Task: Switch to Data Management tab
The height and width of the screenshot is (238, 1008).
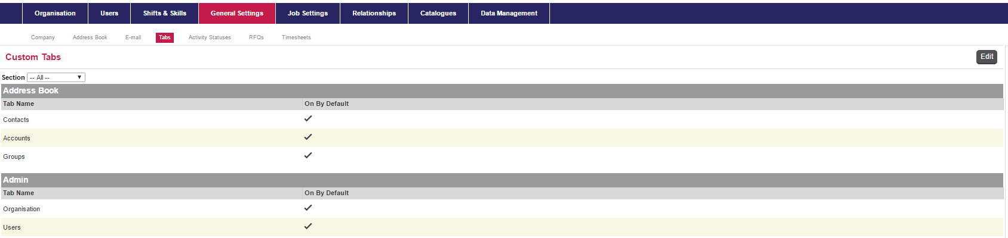Action: coord(509,13)
